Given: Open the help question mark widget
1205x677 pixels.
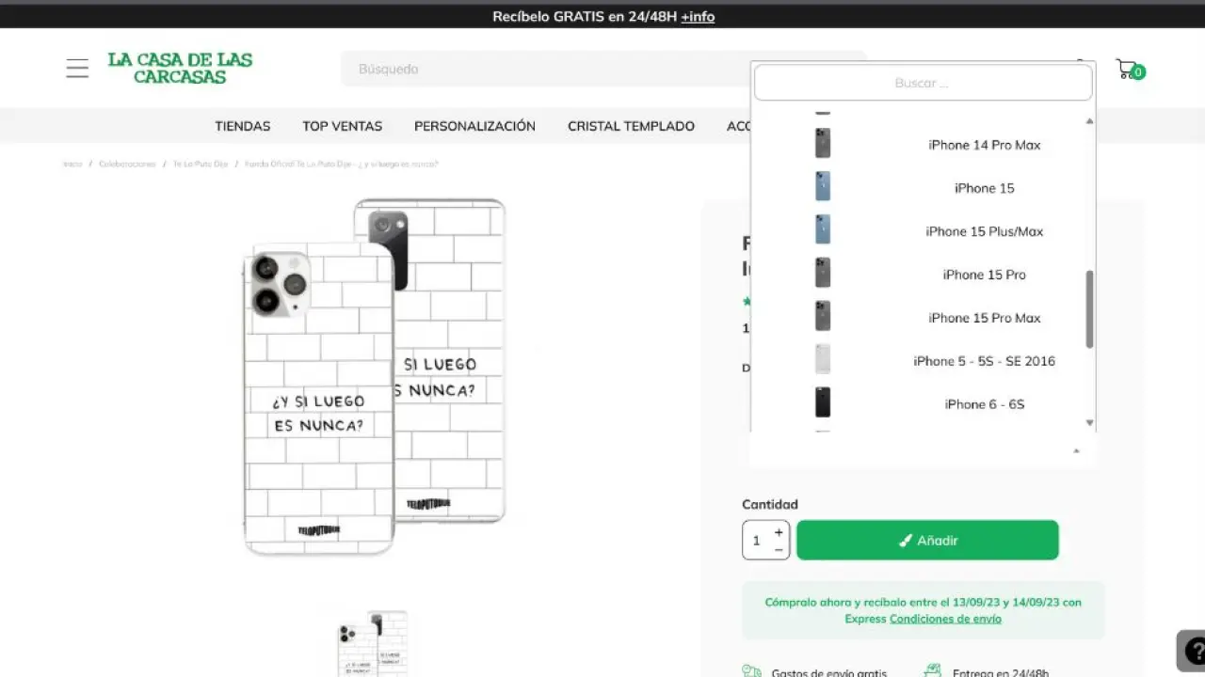Looking at the screenshot, I should (x=1193, y=650).
